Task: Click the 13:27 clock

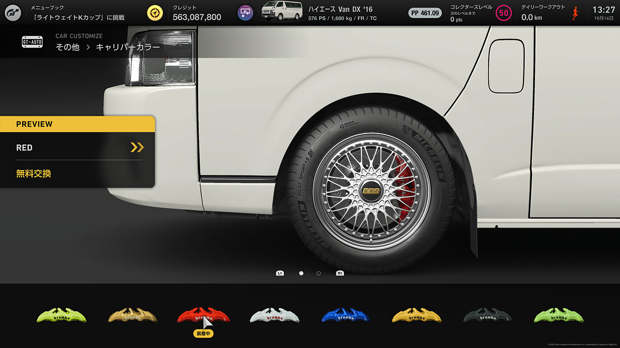Action: point(604,10)
